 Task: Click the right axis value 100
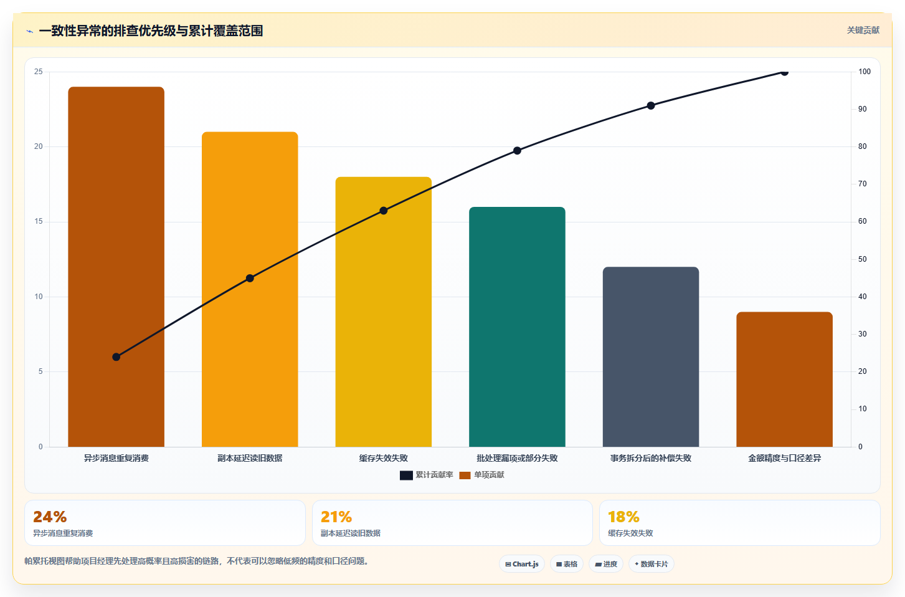(865, 72)
